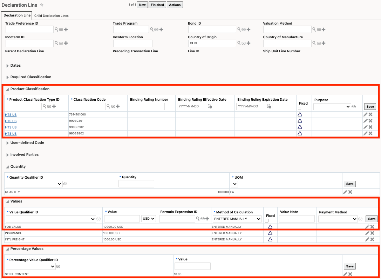Click the Incoterm Location input field
The image size is (381, 279).
point(133,43)
